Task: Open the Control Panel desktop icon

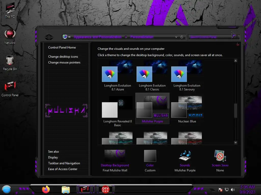Action: coord(10,89)
